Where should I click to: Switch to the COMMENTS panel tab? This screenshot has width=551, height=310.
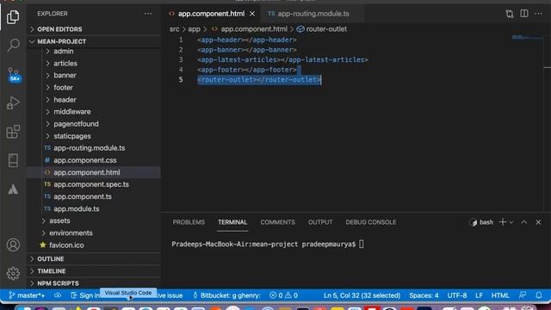click(x=277, y=222)
